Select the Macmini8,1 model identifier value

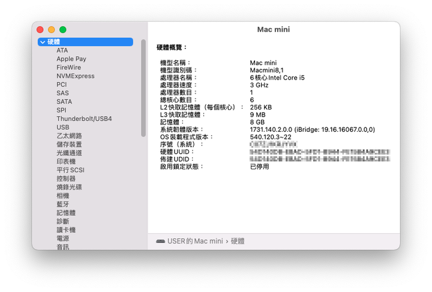click(x=266, y=71)
